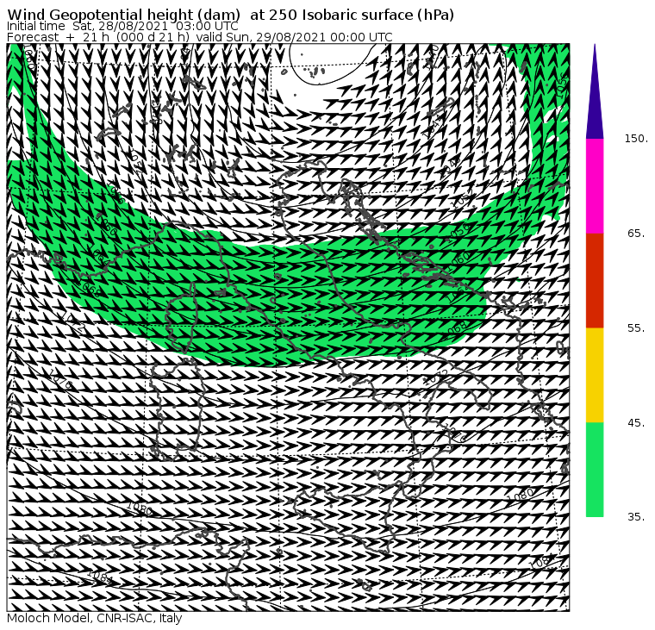Select the green 35–45 legend color band

click(x=595, y=470)
